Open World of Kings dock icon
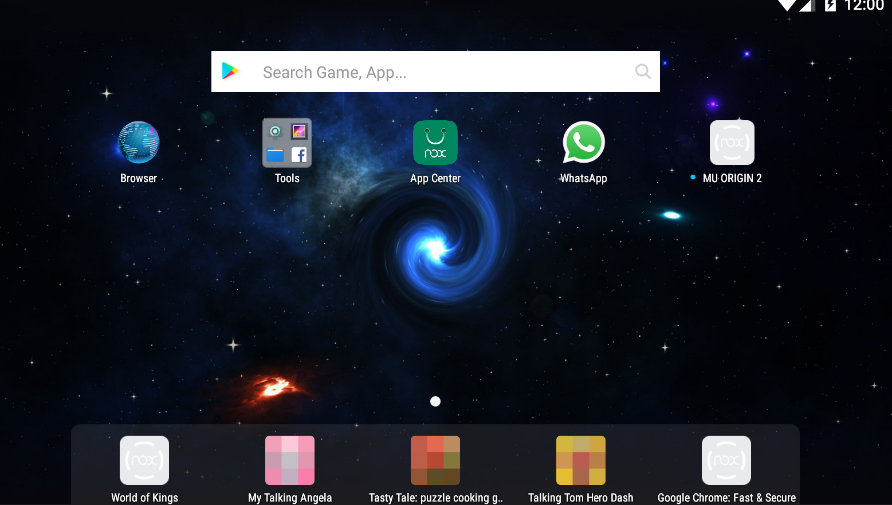The height and width of the screenshot is (505, 892). pos(144,460)
